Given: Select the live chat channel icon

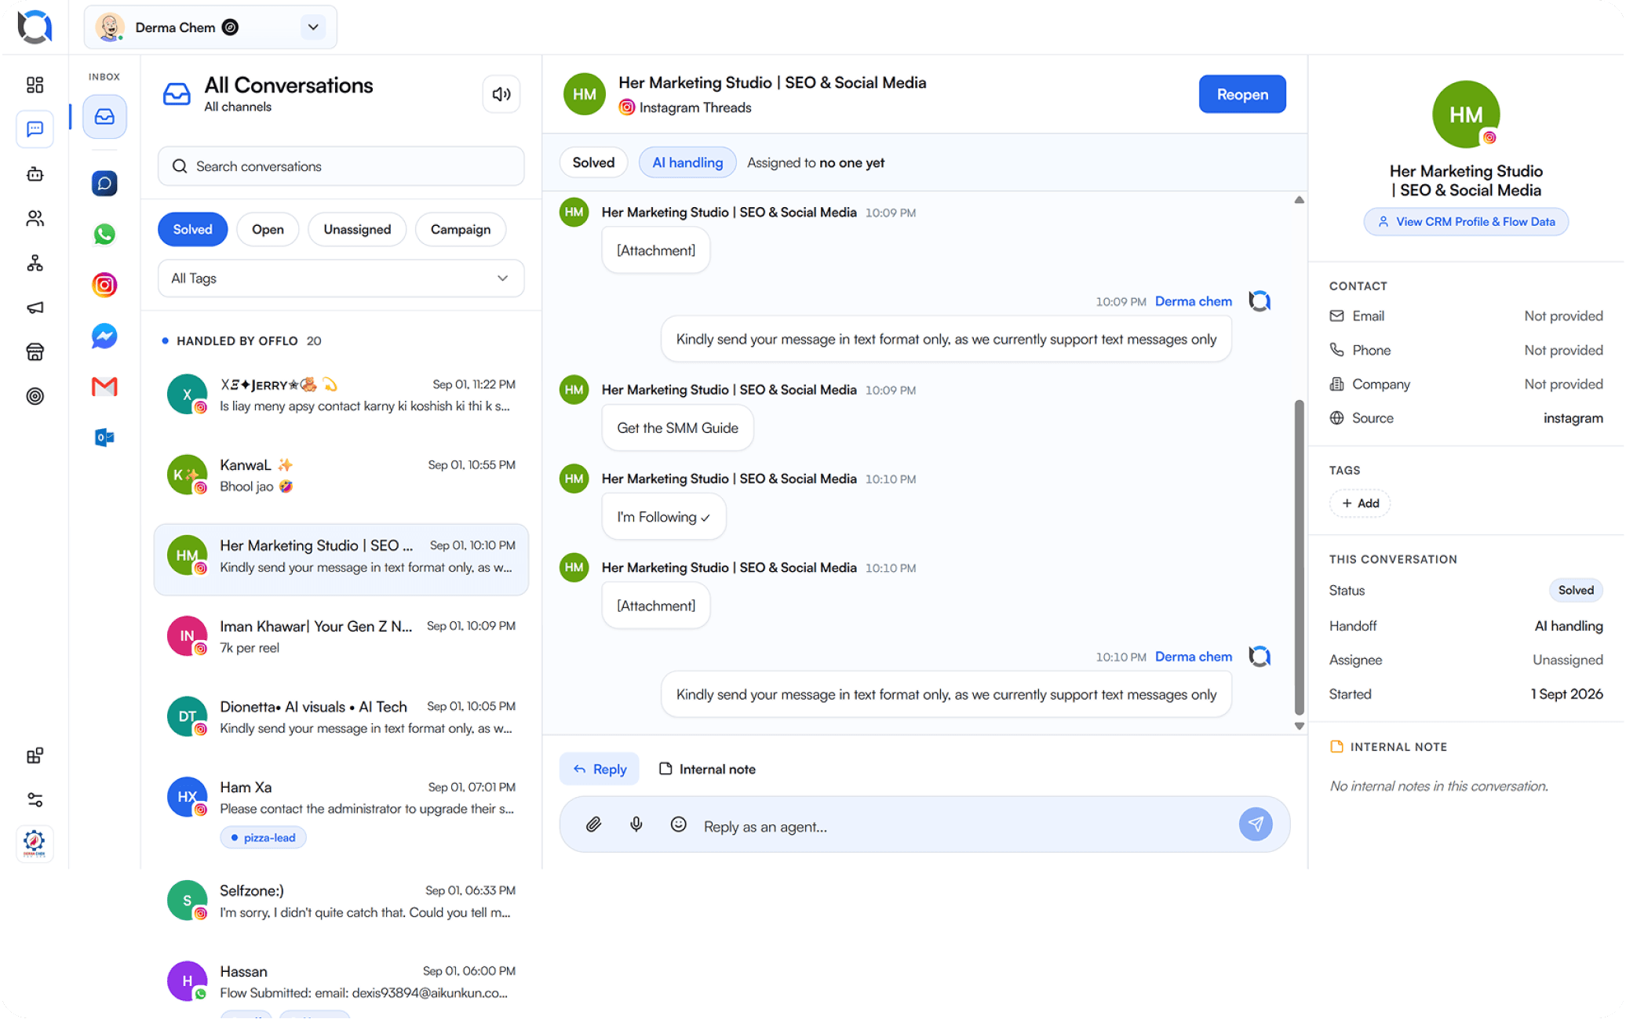Looking at the screenshot, I should [x=104, y=184].
